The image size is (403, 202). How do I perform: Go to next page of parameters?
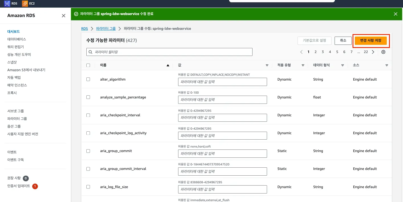point(373,52)
